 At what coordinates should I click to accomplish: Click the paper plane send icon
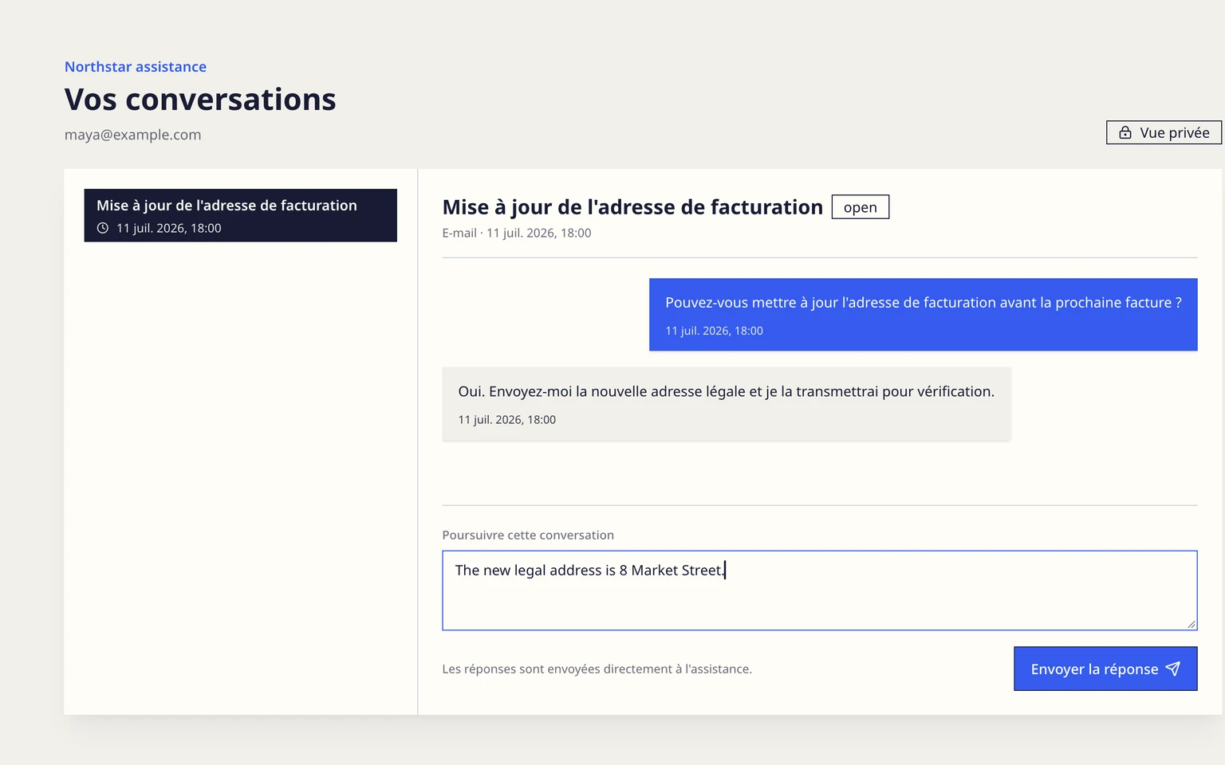[x=1172, y=669]
